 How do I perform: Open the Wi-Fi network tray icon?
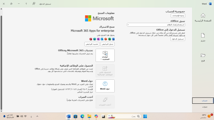(25, 116)
